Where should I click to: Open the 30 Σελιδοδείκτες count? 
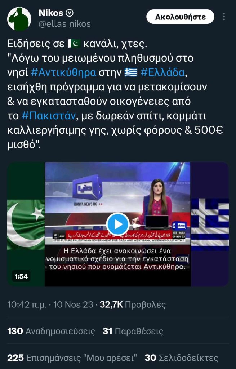point(181,358)
